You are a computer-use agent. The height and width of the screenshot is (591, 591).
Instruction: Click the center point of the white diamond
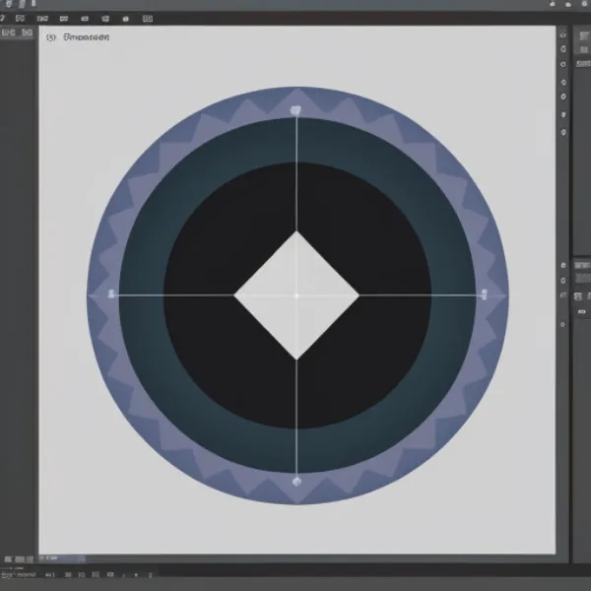pos(296,295)
